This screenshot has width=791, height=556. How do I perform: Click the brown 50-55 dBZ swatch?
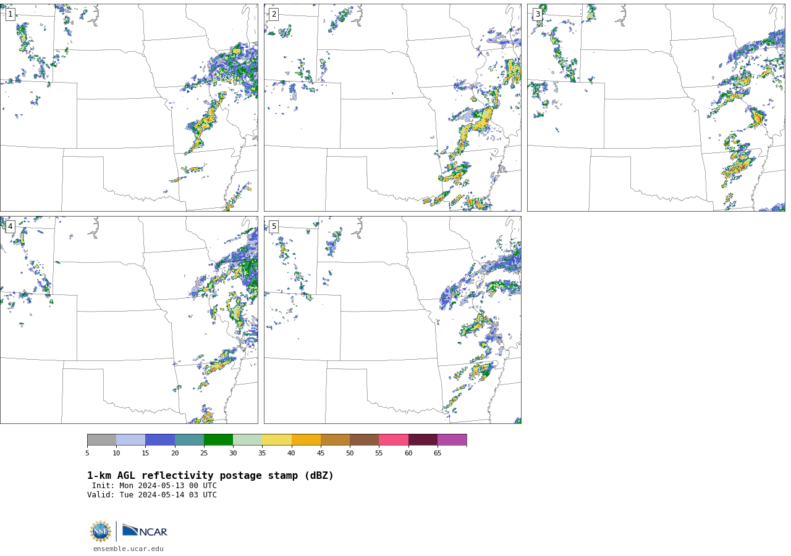click(x=364, y=440)
